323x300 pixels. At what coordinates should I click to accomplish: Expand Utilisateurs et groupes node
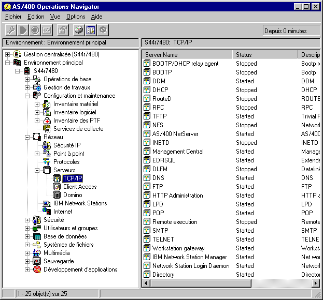27,228
